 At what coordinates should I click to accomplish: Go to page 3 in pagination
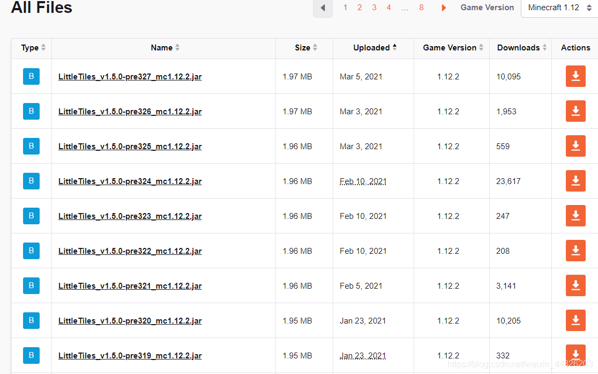click(374, 8)
